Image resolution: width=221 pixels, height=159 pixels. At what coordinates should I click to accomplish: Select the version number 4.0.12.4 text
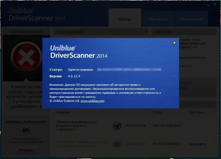pyautogui.click(x=74, y=76)
